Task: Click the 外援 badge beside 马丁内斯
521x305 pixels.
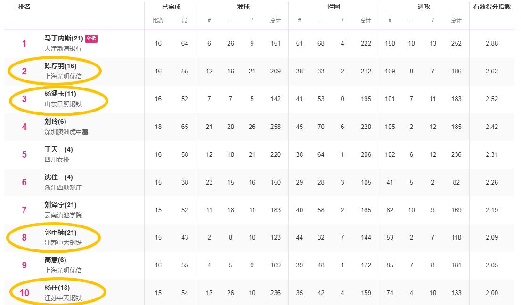Action: click(x=91, y=39)
